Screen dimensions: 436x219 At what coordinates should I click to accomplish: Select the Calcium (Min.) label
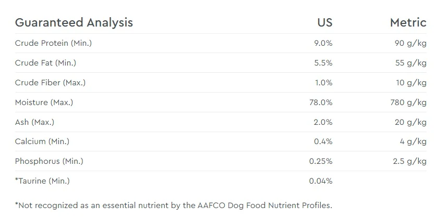coord(42,141)
